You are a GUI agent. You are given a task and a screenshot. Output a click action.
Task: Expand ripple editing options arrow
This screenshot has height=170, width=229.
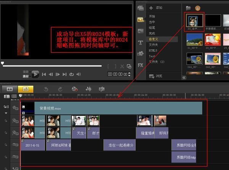6,113
